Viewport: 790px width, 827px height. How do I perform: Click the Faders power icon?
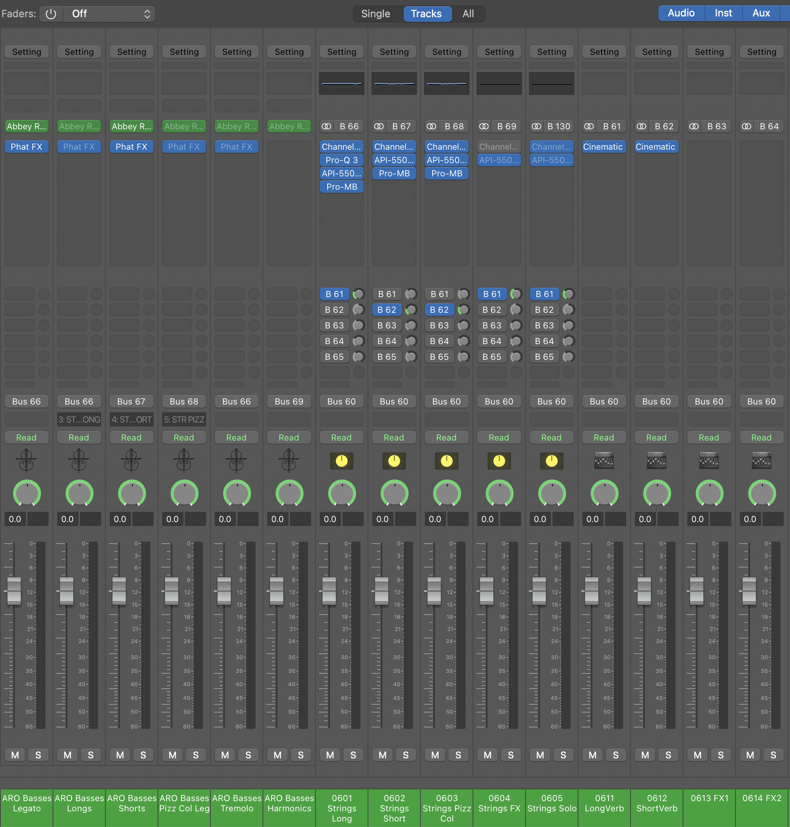pyautogui.click(x=51, y=14)
